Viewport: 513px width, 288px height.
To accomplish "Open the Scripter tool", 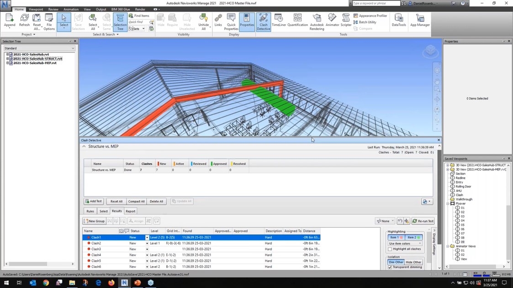I will point(346,21).
